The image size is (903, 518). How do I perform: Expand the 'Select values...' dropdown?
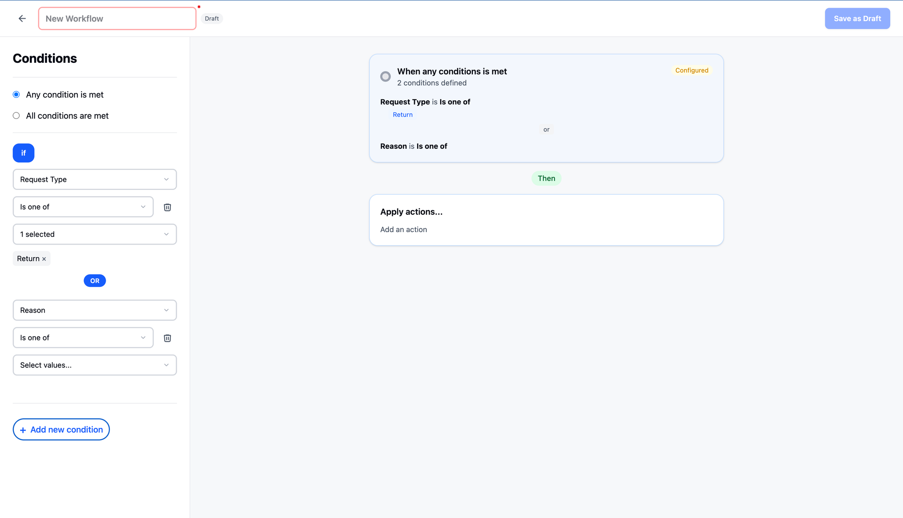(95, 365)
